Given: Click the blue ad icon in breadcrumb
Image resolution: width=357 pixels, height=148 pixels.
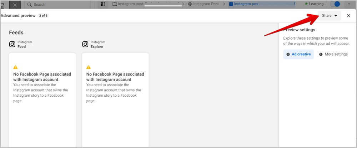Looking at the screenshot, I should pyautogui.click(x=231, y=4).
